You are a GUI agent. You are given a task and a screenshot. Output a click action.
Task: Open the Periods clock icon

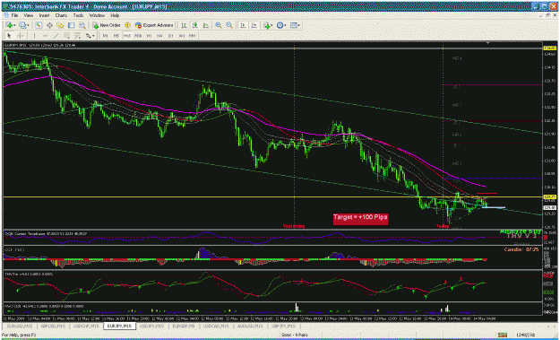point(280,25)
